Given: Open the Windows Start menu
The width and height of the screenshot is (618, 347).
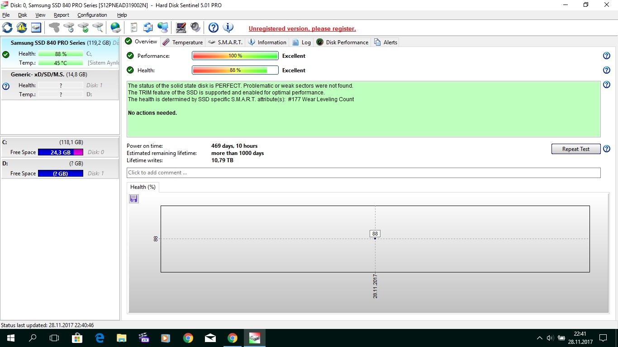Looking at the screenshot, I should point(11,338).
